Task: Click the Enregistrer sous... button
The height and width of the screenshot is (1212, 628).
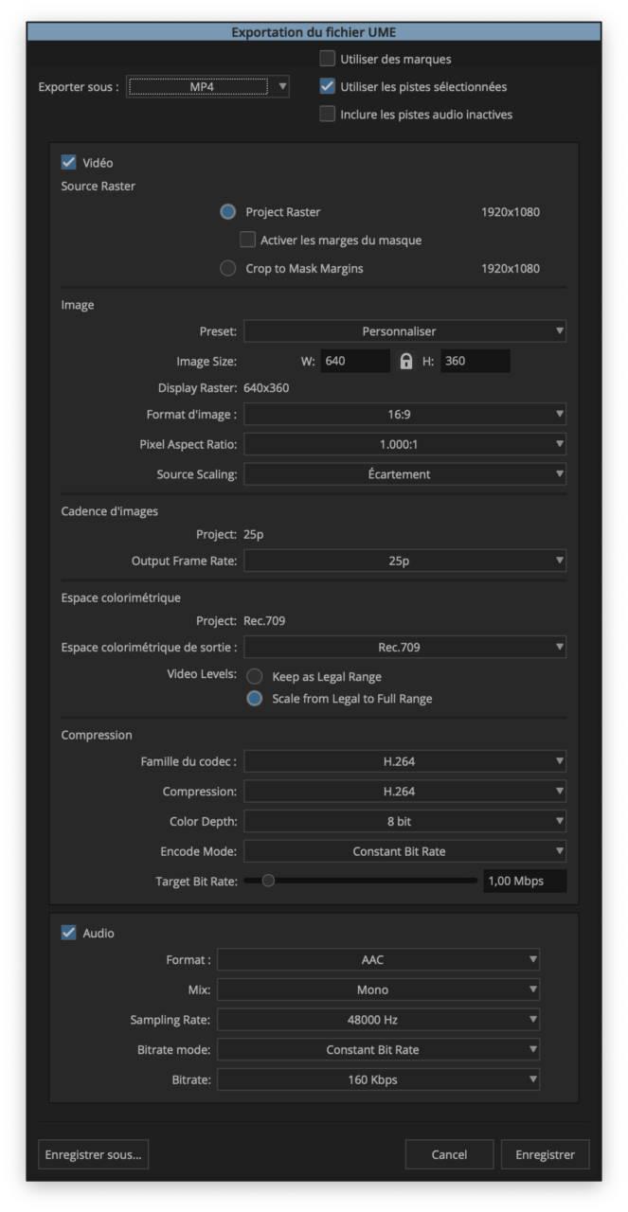Action: (93, 1154)
